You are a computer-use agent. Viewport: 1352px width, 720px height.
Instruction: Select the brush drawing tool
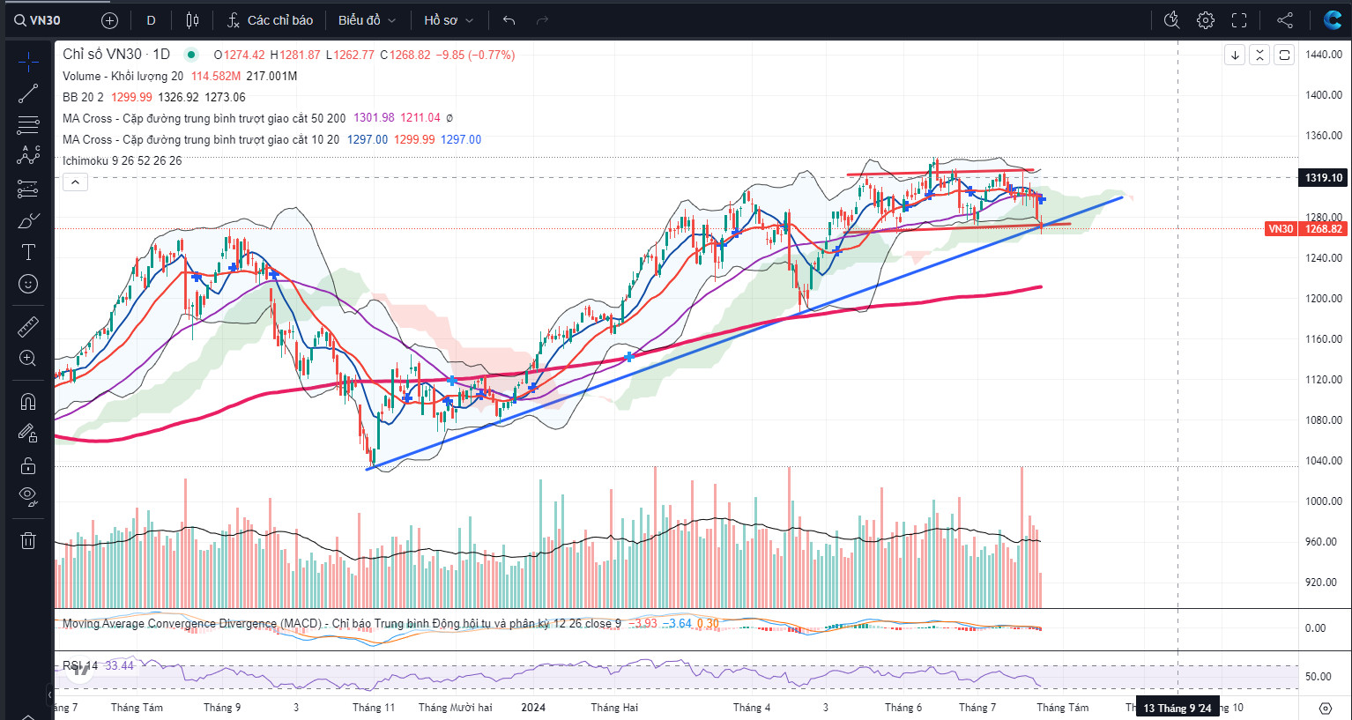(28, 220)
